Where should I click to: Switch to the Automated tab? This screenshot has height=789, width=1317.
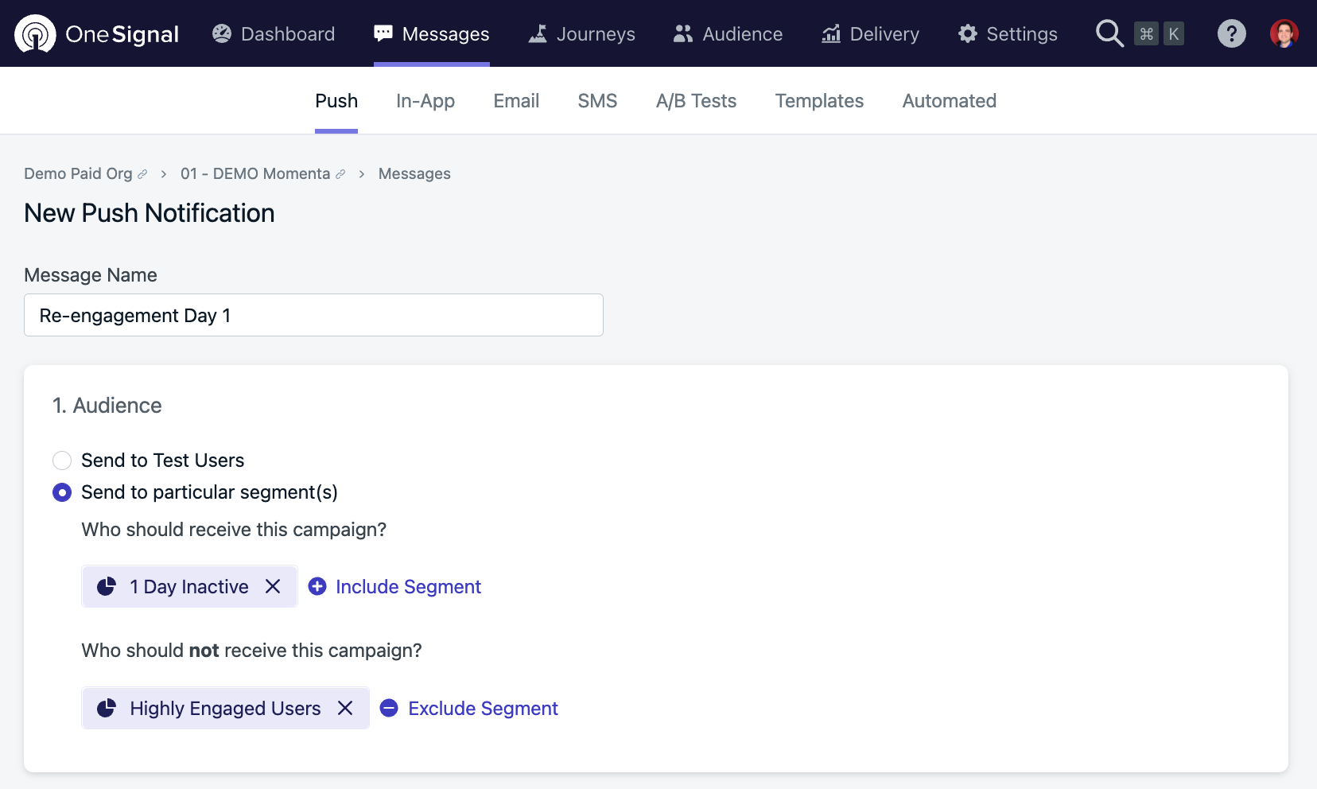949,101
